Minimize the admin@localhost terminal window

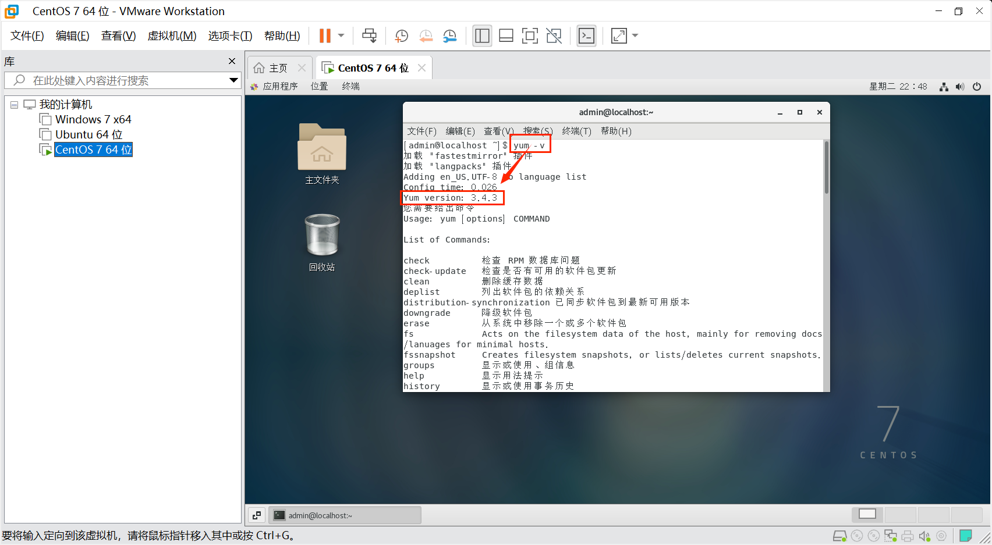[780, 112]
